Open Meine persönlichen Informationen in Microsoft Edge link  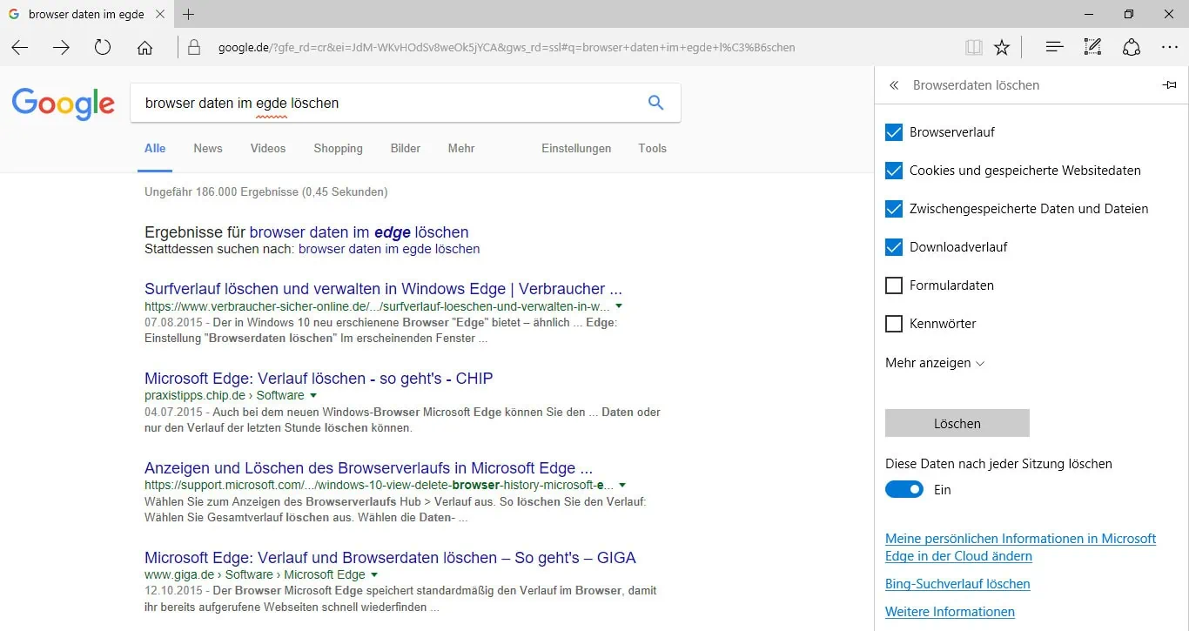pyautogui.click(x=1020, y=547)
